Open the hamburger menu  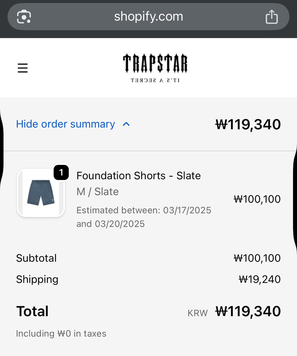click(23, 68)
